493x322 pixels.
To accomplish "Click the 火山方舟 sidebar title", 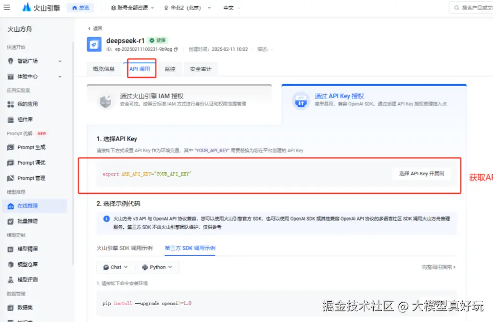I will [x=20, y=29].
